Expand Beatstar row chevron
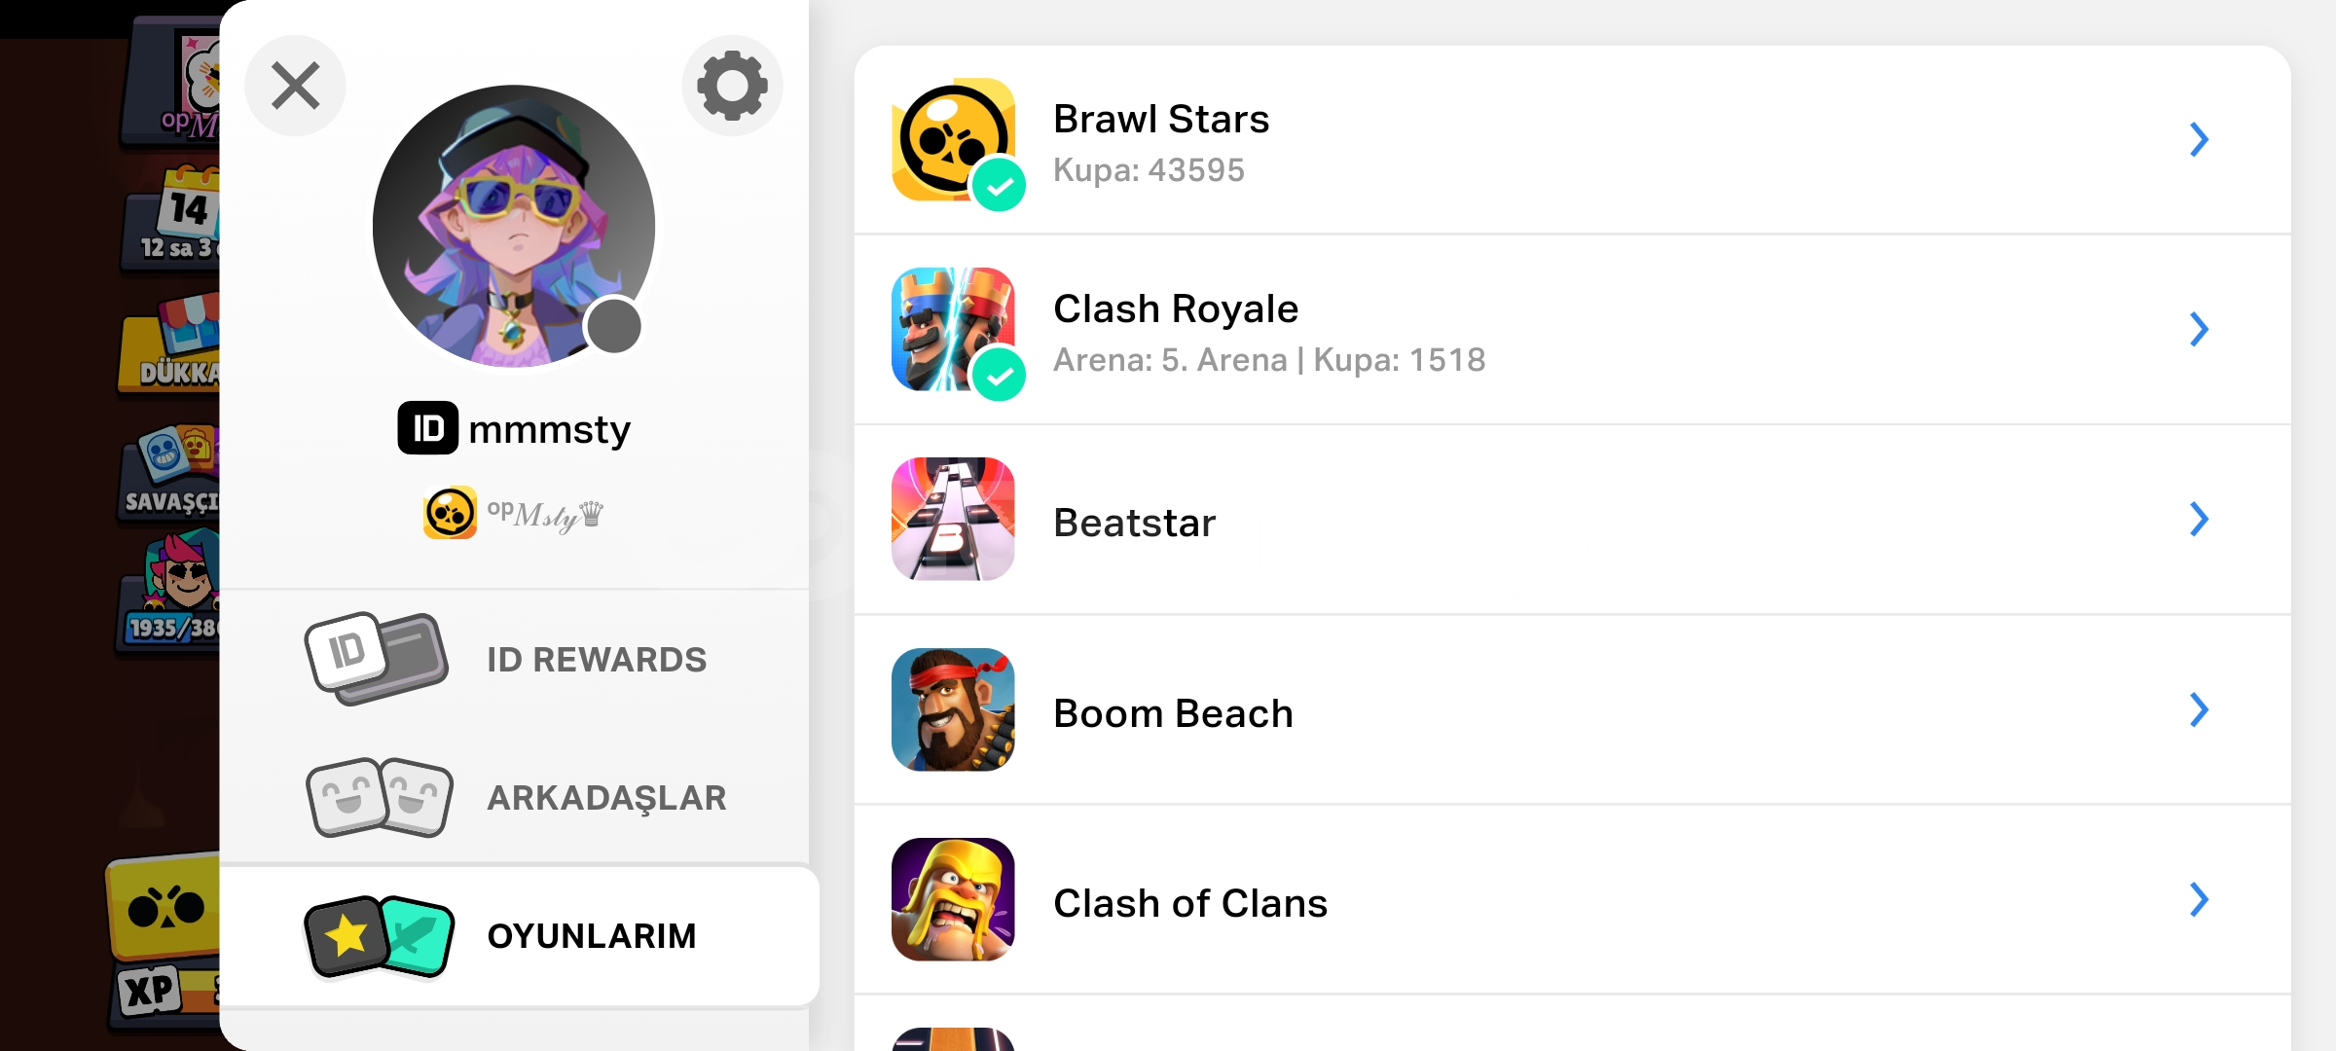 tap(2199, 520)
